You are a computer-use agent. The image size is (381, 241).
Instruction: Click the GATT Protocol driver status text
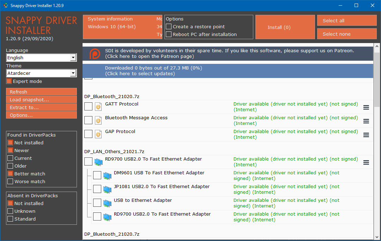coord(296,107)
